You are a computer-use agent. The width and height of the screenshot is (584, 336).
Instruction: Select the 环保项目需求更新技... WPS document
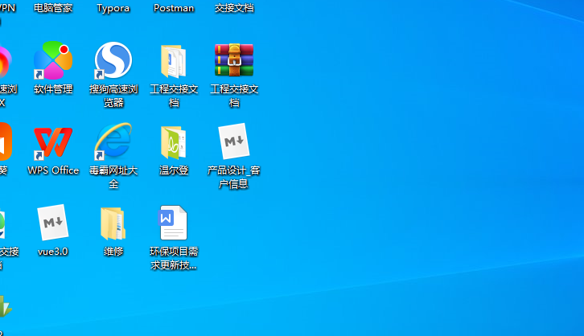pos(174,223)
